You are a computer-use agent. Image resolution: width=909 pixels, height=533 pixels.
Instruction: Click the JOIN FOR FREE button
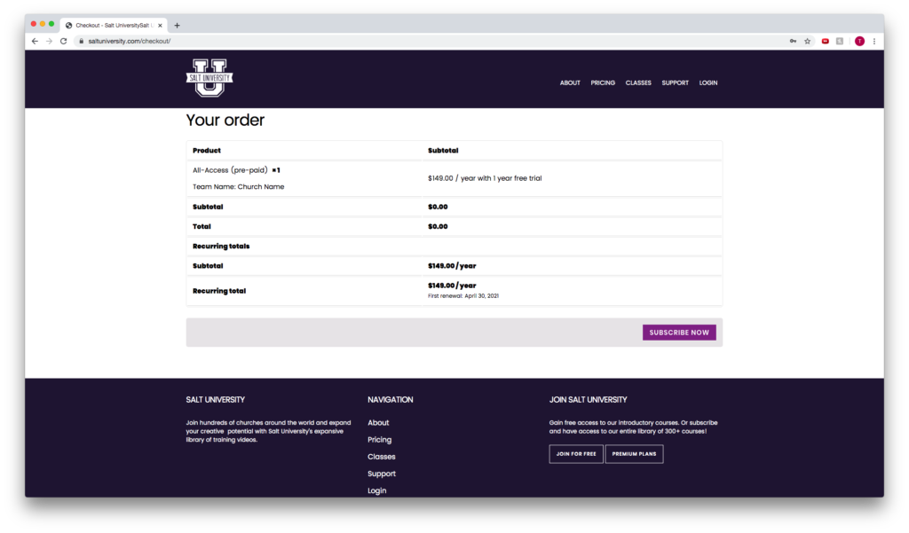[x=575, y=454]
